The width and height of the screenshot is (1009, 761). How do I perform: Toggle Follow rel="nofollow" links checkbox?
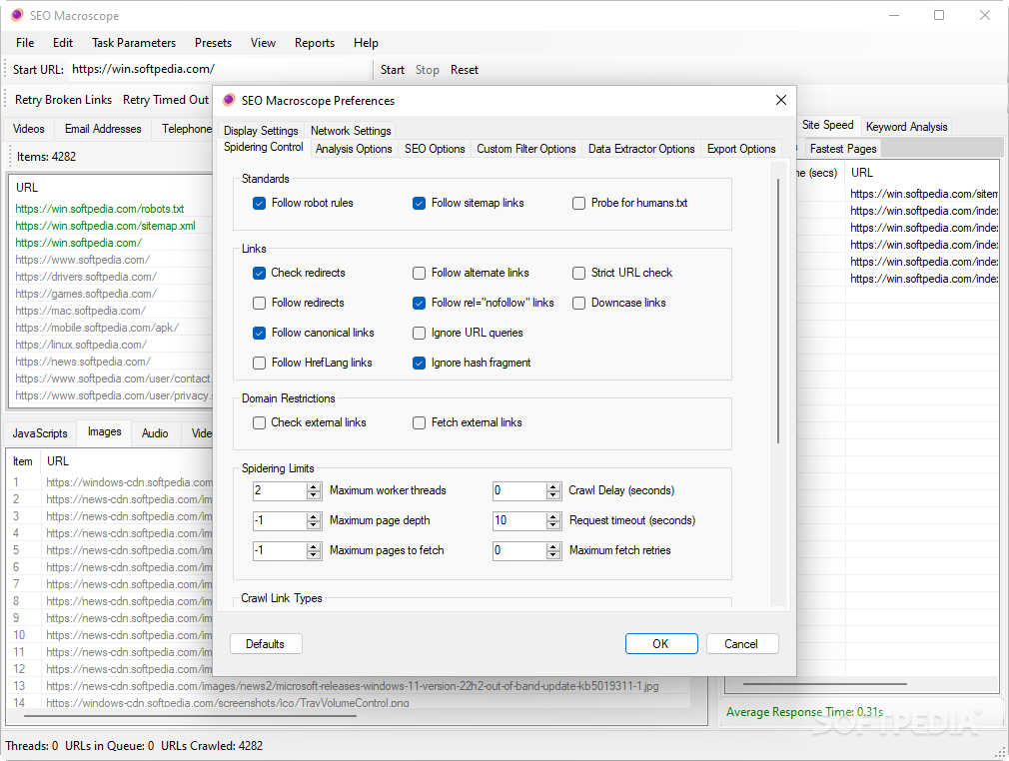tap(419, 303)
